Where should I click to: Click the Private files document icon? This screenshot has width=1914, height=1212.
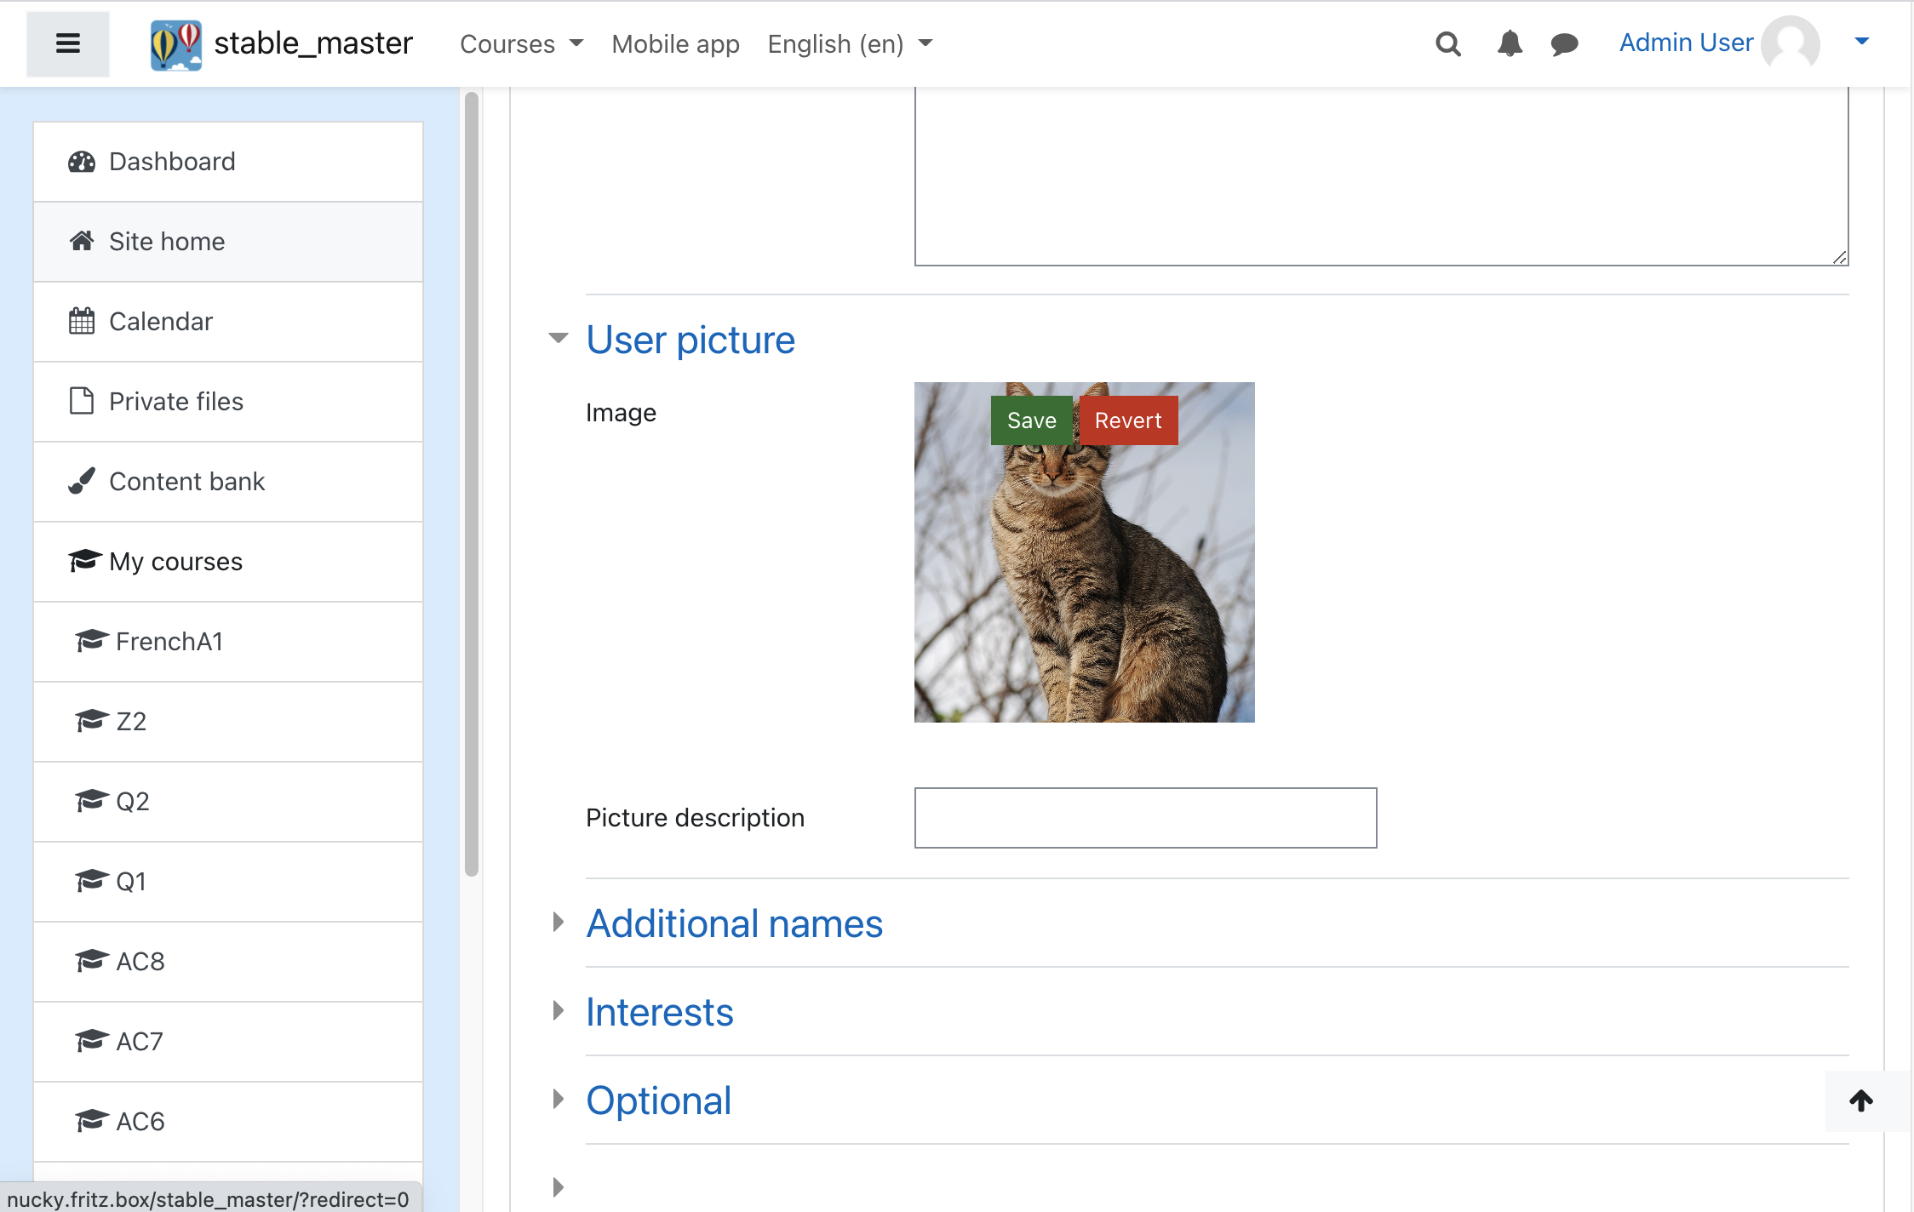(82, 401)
